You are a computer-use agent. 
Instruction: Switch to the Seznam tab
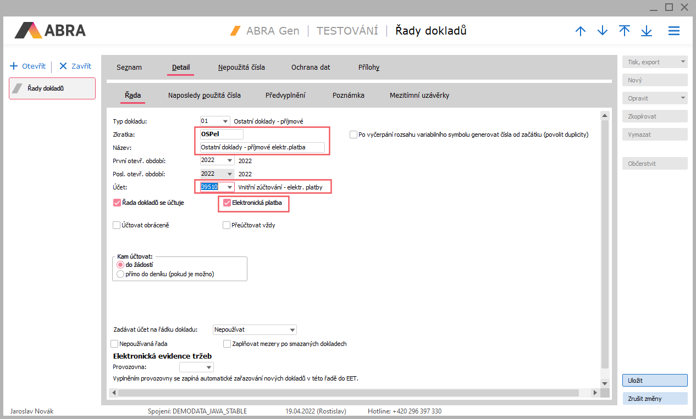point(129,68)
